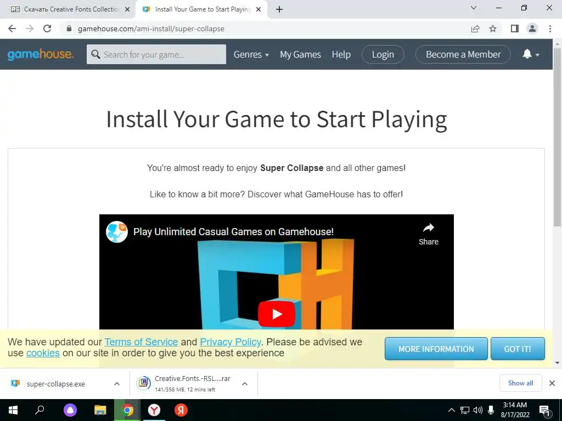Expand the notification bell dropdown arrow
Image resolution: width=562 pixels, height=421 pixels.
(x=537, y=55)
